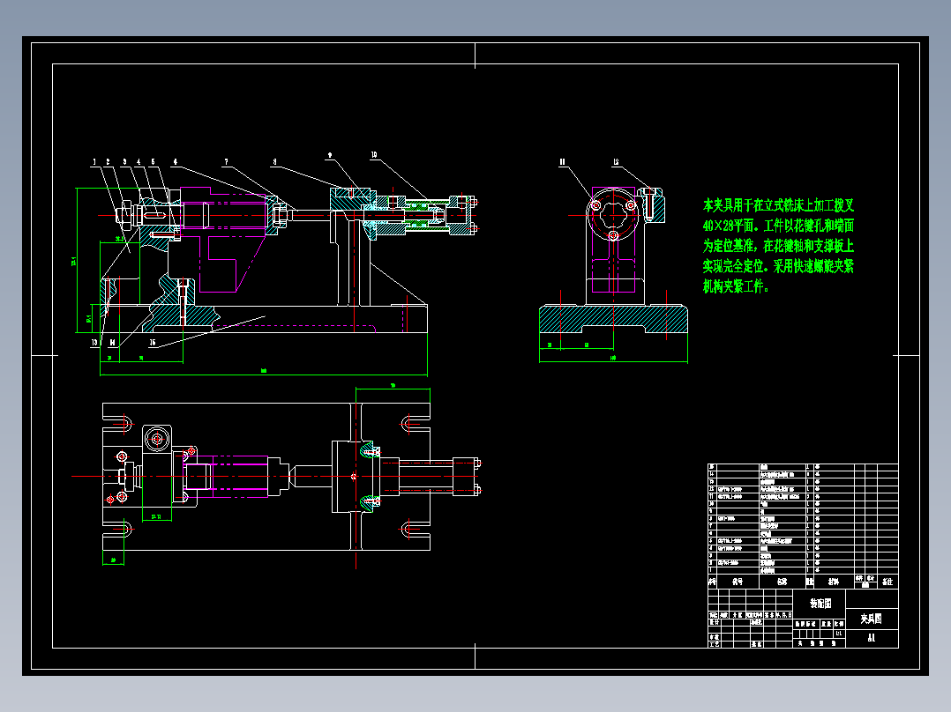The width and height of the screenshot is (951, 712).
Task: Click part balloon number 7 in front view
Action: pyautogui.click(x=226, y=162)
